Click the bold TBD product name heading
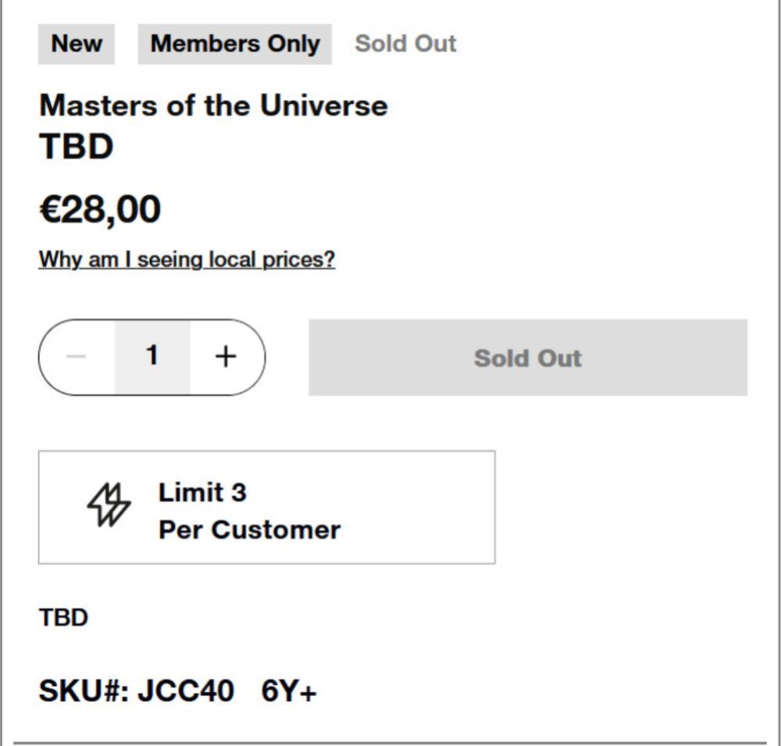The height and width of the screenshot is (746, 781). tap(77, 147)
